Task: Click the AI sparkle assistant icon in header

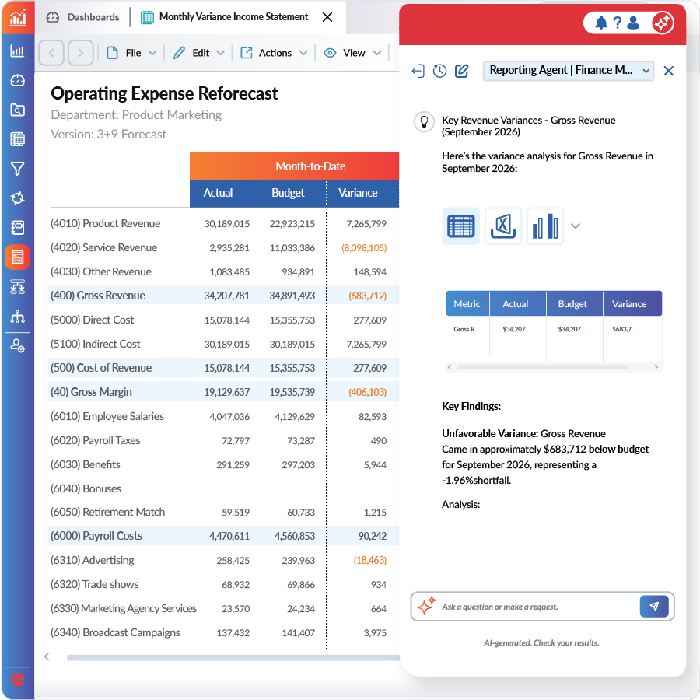Action: (662, 23)
